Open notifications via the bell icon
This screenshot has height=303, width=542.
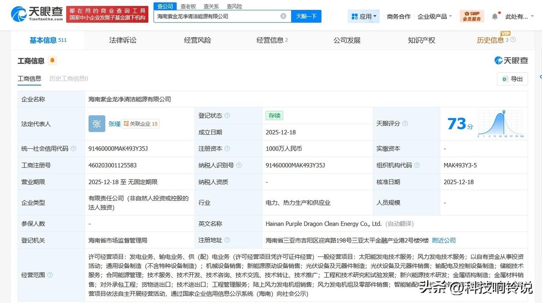pyautogui.click(x=495, y=15)
